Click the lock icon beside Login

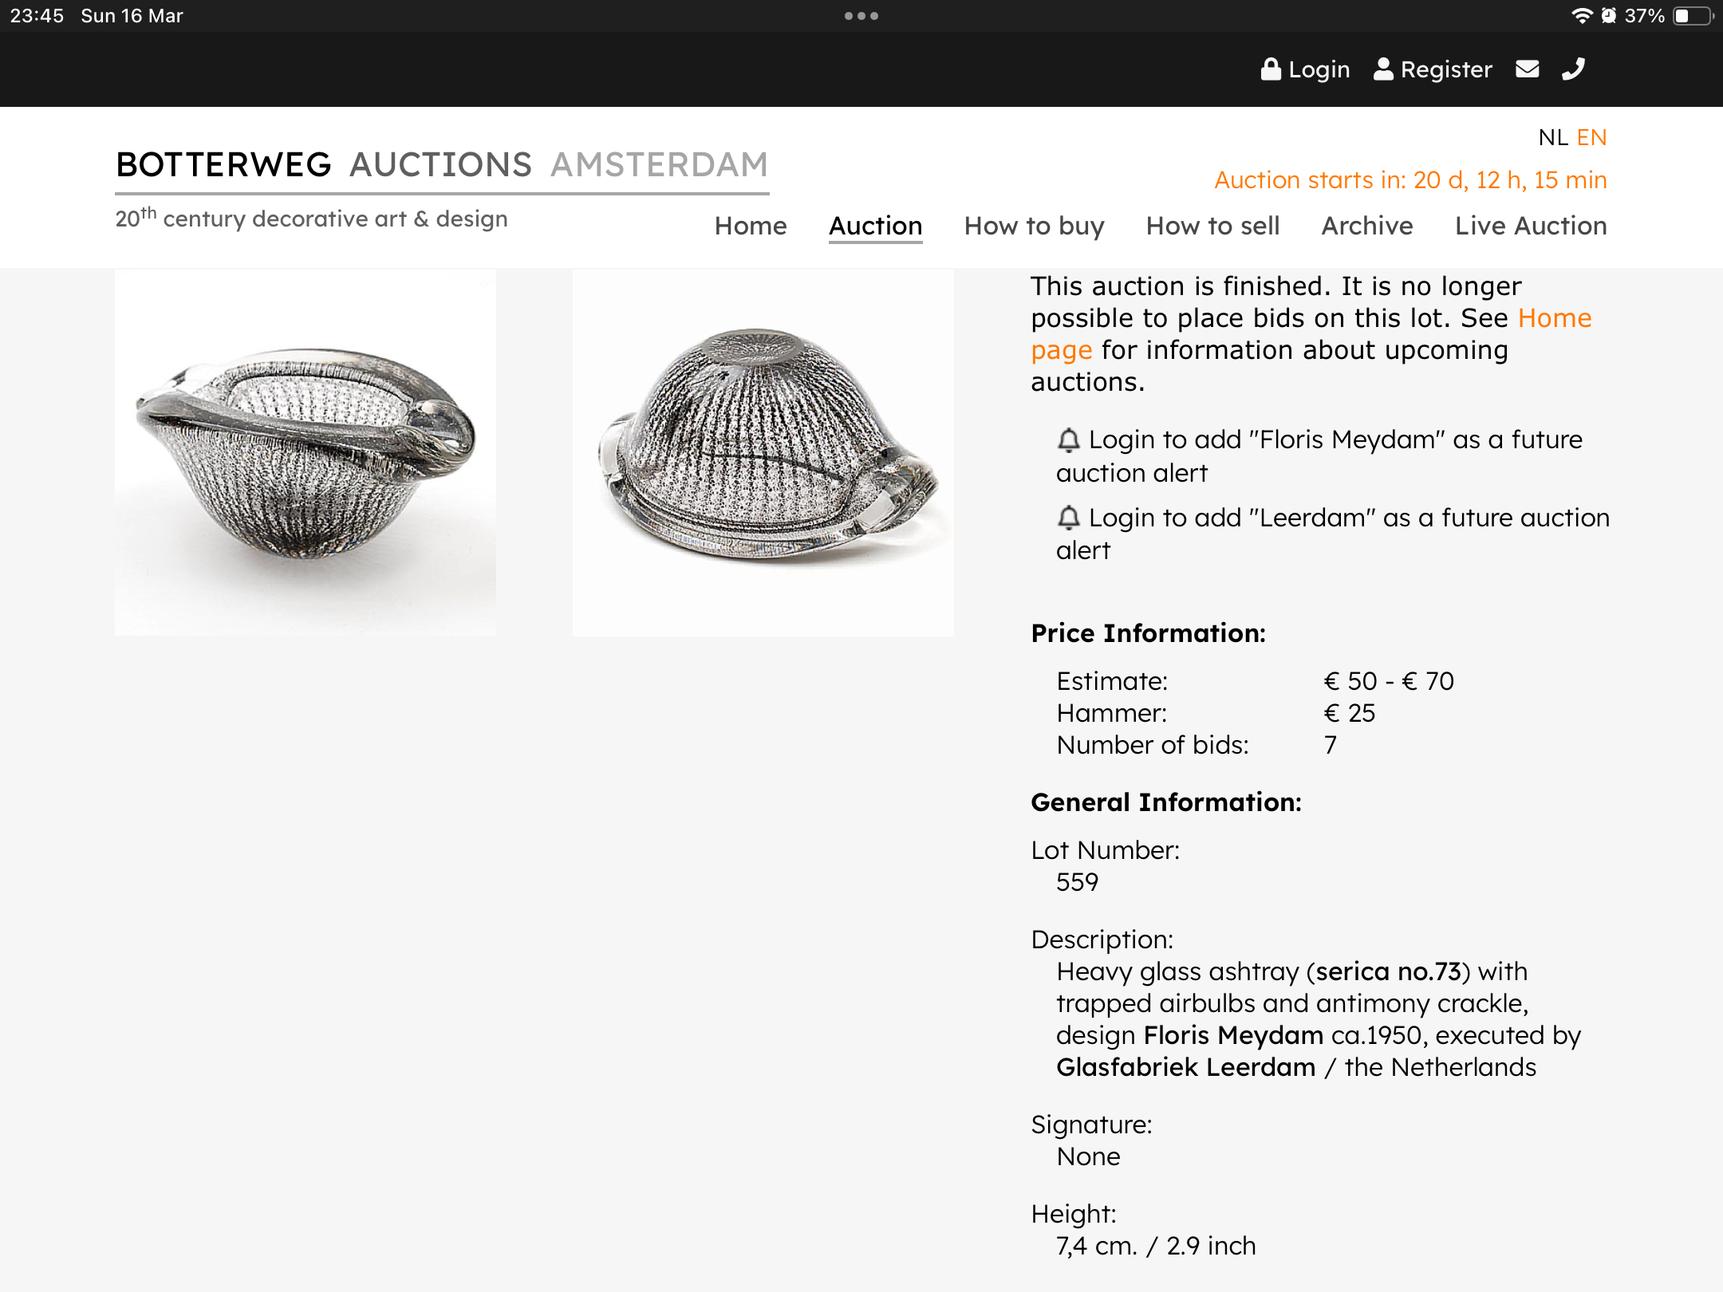pos(1270,69)
